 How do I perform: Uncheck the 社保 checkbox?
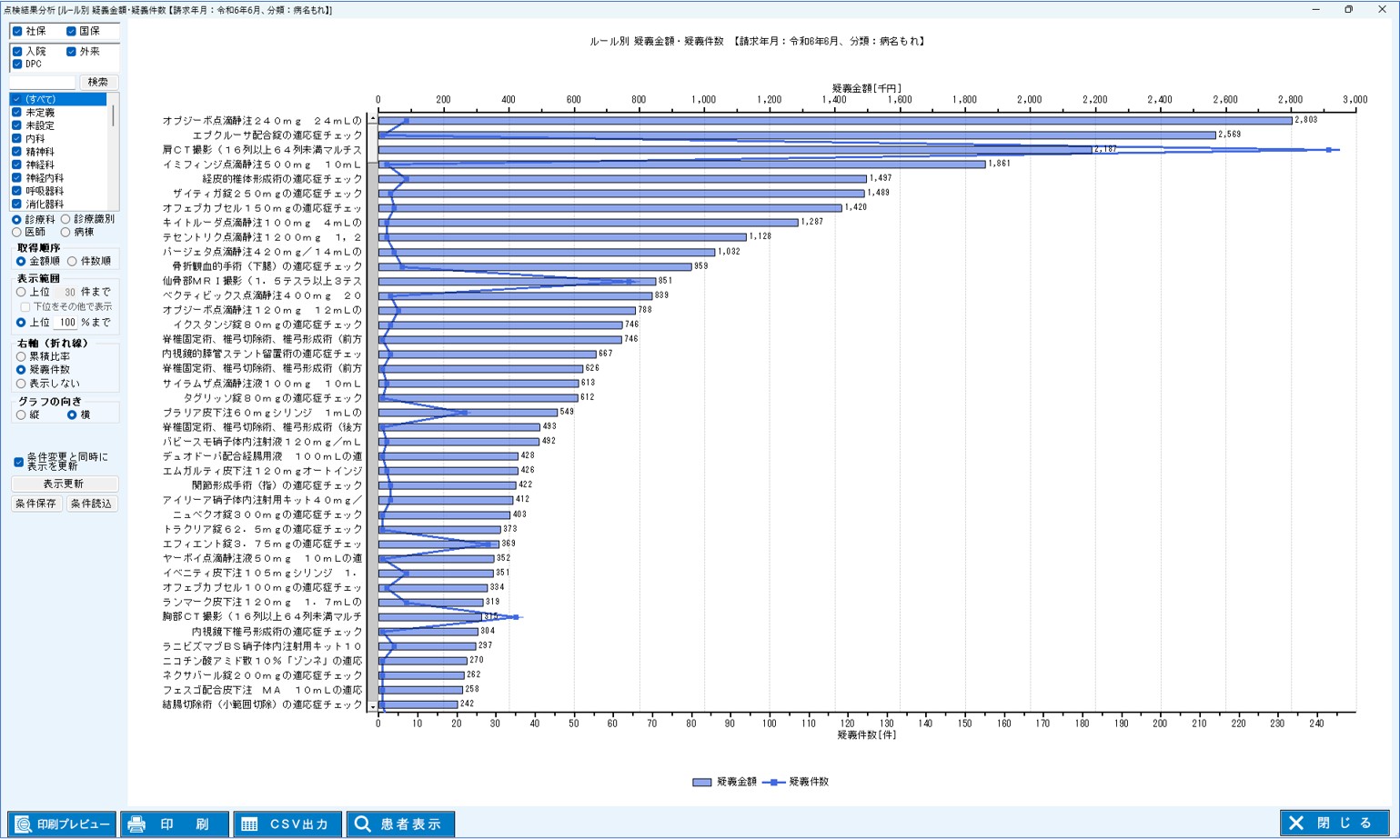click(x=17, y=31)
